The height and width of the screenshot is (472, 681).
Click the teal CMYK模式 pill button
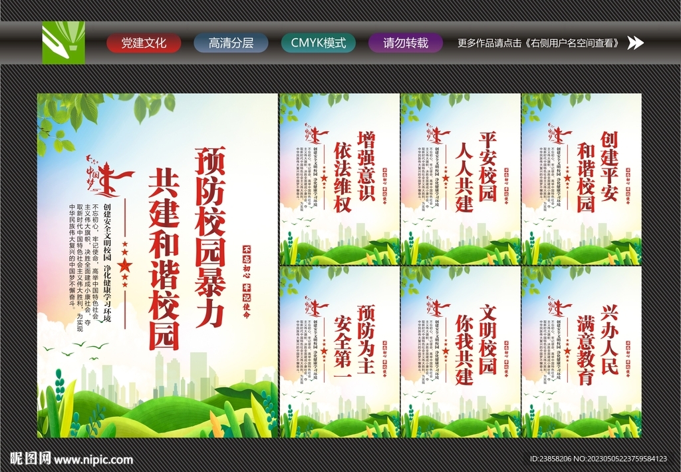[x=319, y=43]
